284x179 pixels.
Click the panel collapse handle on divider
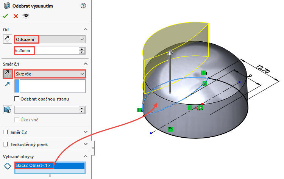click(x=93, y=148)
